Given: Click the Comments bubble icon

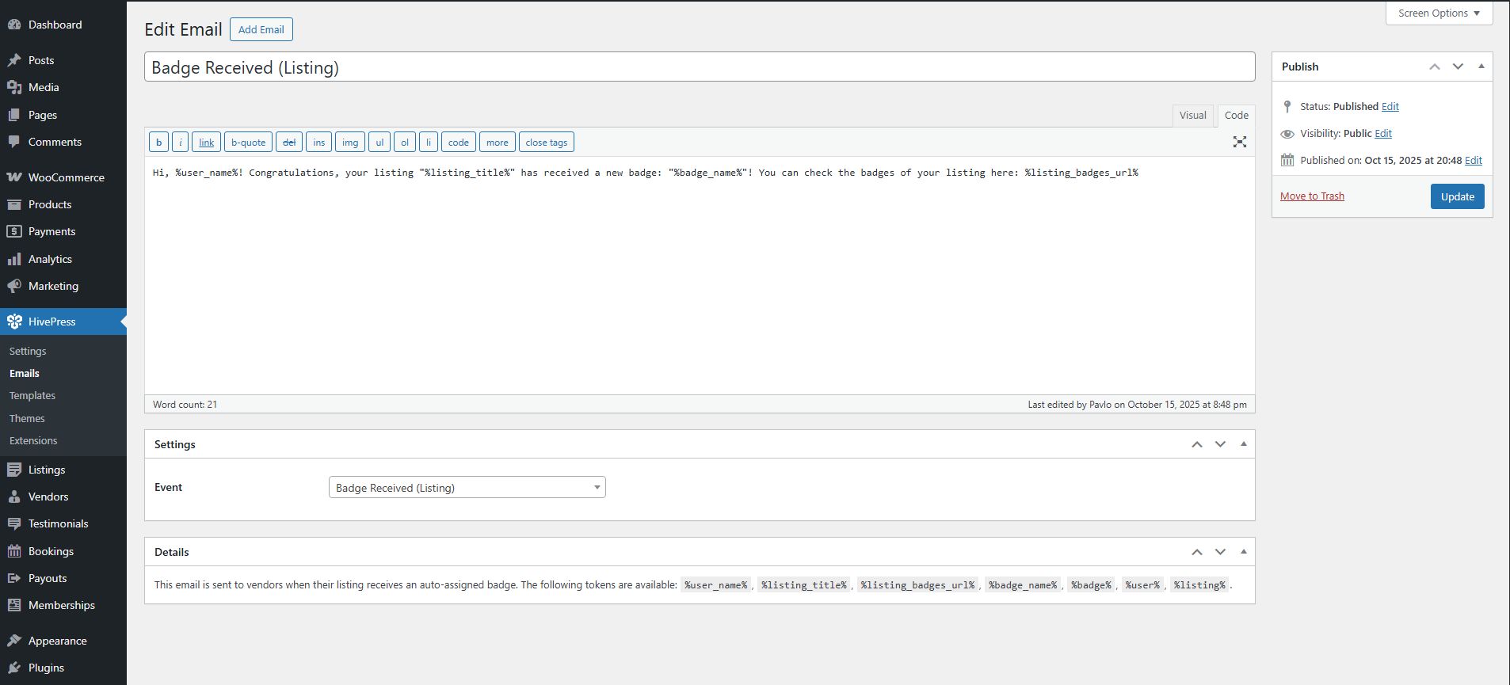Looking at the screenshot, I should (x=14, y=142).
